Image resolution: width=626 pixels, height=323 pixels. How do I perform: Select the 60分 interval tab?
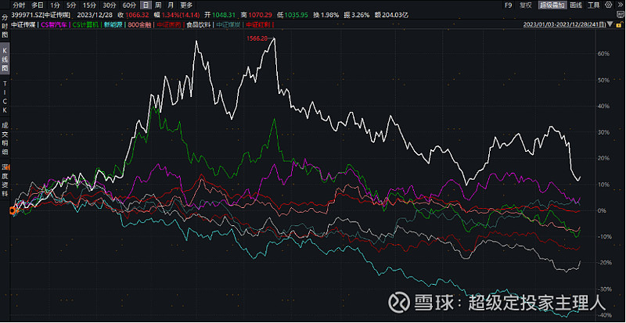(x=129, y=5)
